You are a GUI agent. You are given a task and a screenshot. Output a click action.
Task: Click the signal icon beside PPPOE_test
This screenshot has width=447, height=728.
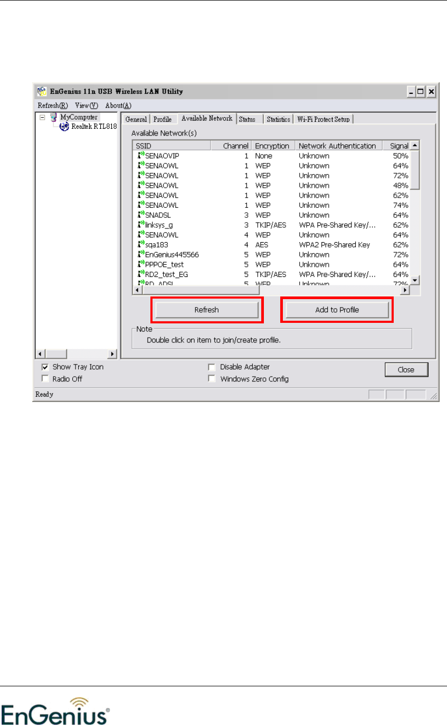(x=140, y=264)
